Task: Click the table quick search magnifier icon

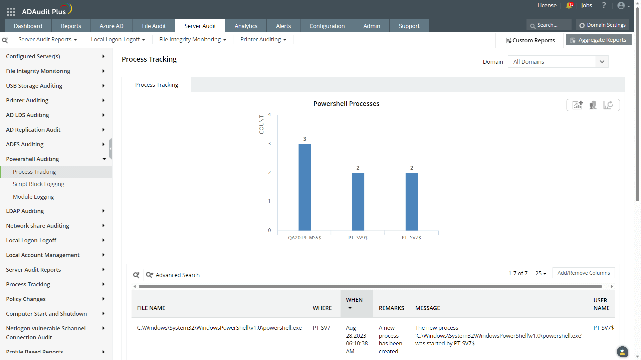Action: point(136,275)
